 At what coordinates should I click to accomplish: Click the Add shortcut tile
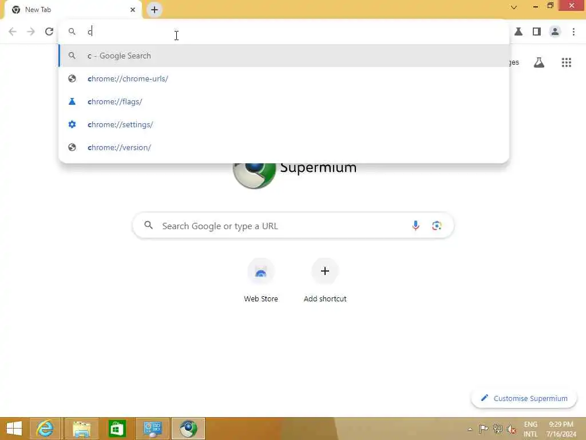point(325,280)
